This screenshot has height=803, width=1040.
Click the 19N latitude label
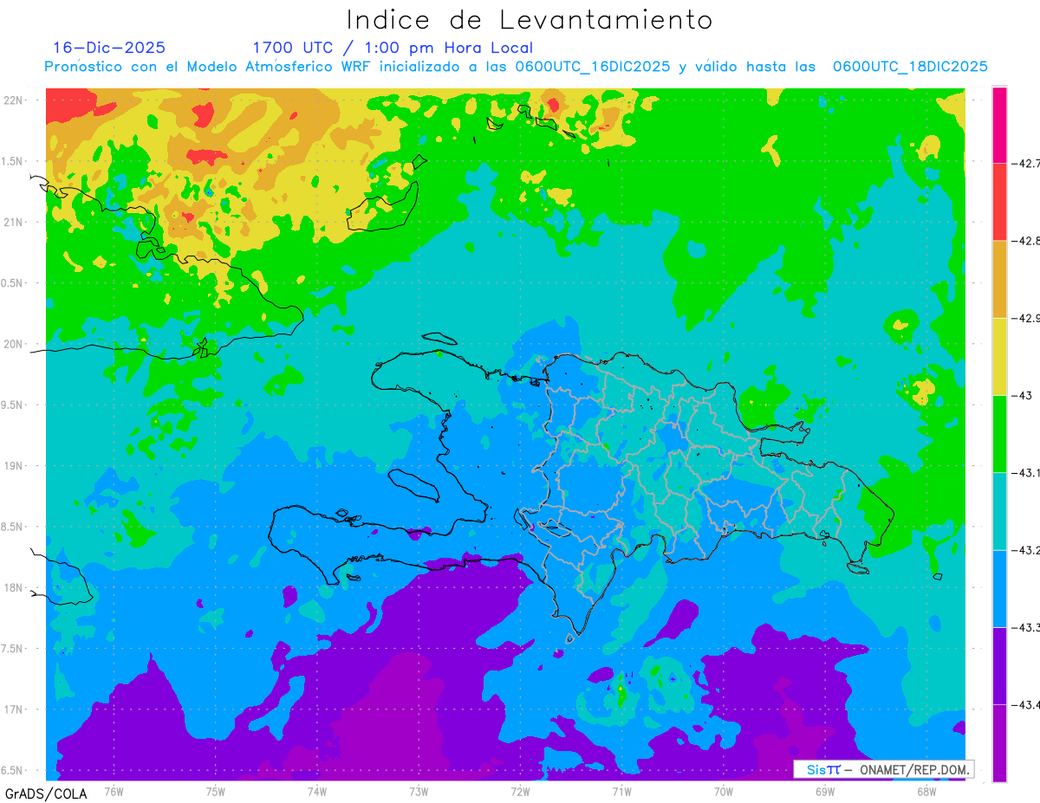click(x=14, y=465)
